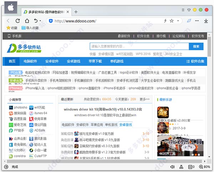Open the downloads arrow icon
Image resolution: width=214 pixels, height=172 pixels.
pos(206,21)
